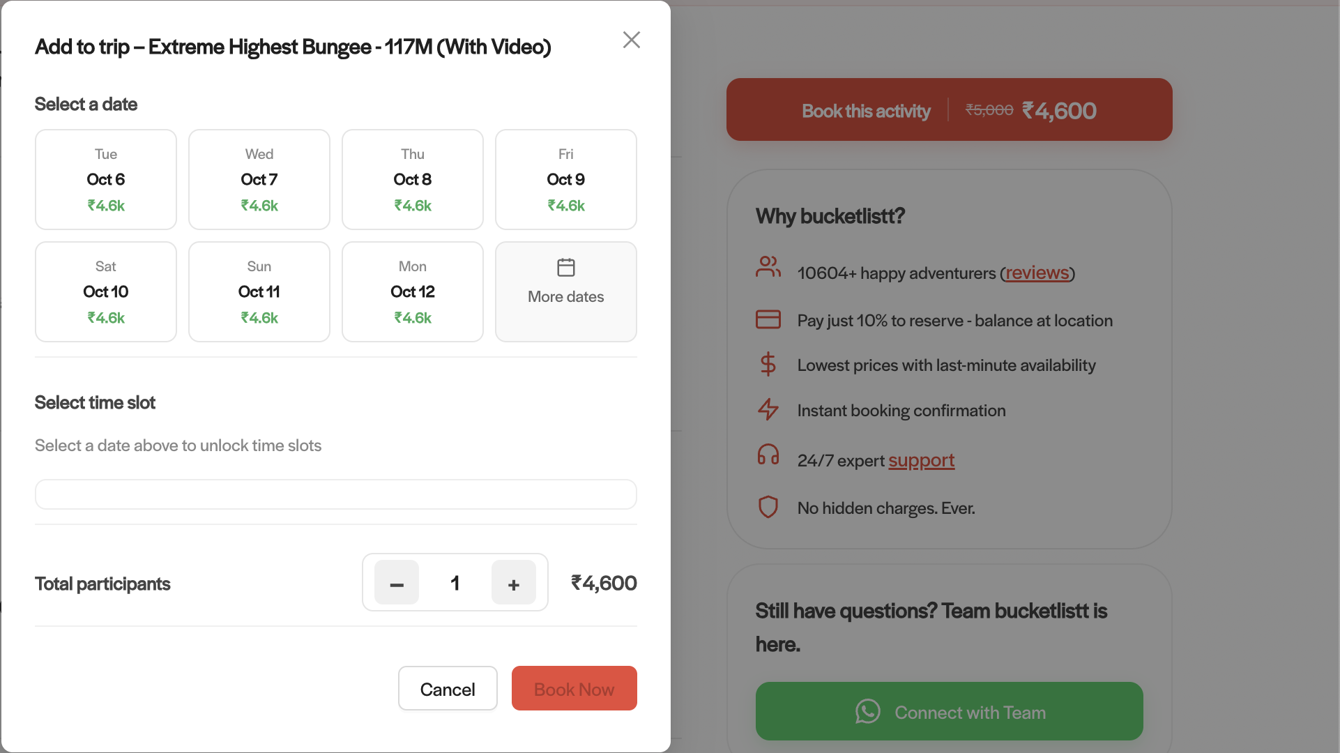Choose Thu Oct 8 date

(x=413, y=179)
